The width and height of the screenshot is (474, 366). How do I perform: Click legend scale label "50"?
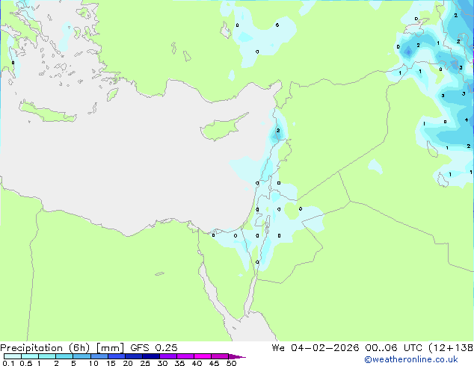[x=231, y=363]
